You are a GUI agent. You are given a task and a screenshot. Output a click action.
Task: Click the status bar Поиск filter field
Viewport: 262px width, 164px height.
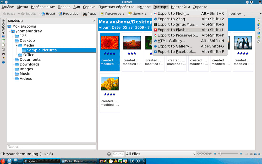click(x=118, y=154)
